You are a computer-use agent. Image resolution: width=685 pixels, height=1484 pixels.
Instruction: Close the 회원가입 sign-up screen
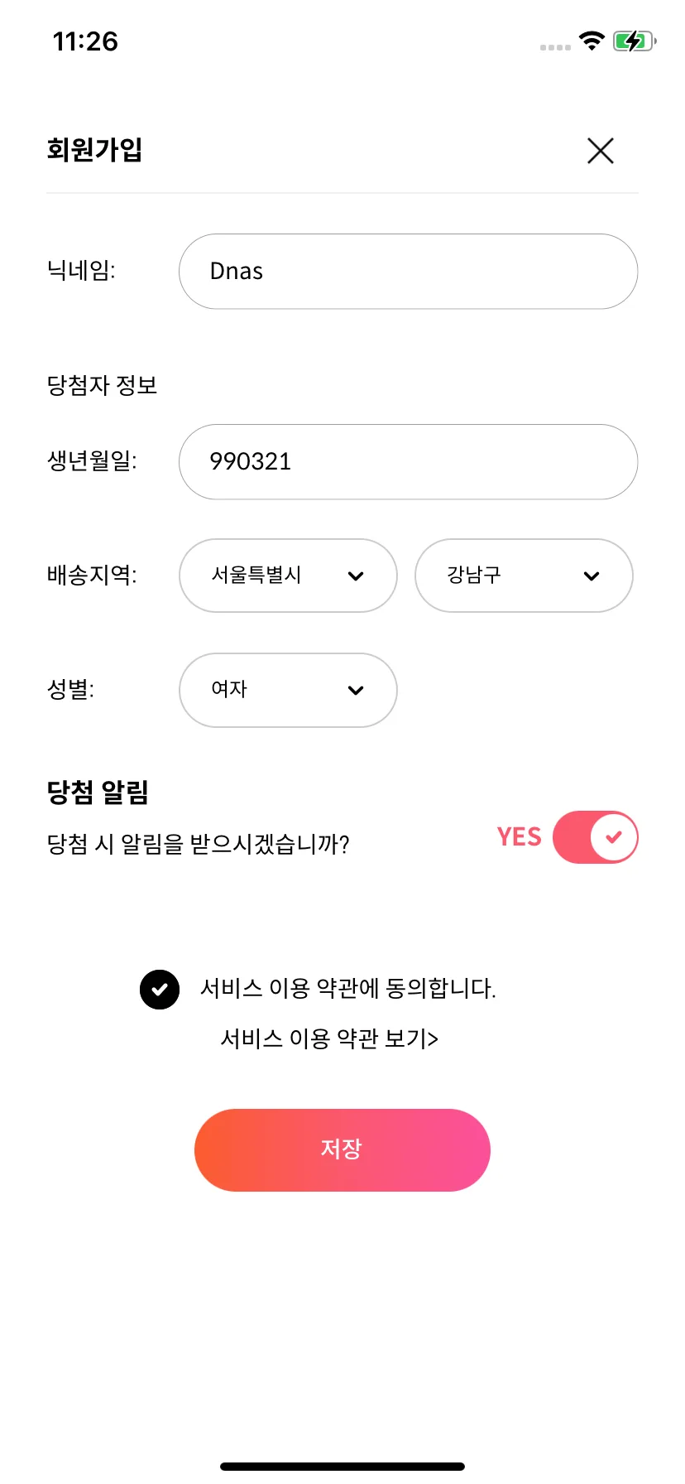coord(600,151)
